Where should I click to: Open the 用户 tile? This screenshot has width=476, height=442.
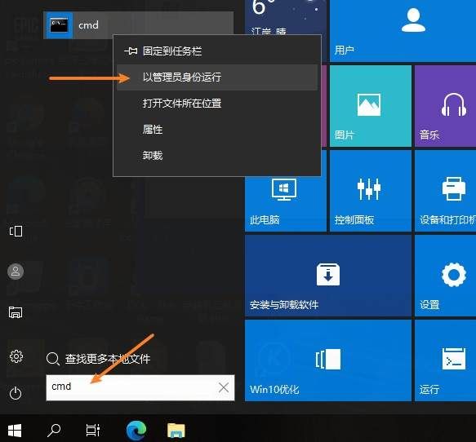coord(403,31)
